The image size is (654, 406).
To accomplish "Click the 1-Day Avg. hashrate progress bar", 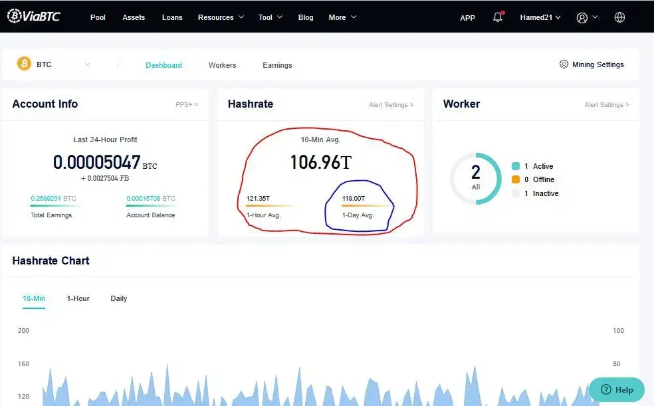I will click(366, 206).
